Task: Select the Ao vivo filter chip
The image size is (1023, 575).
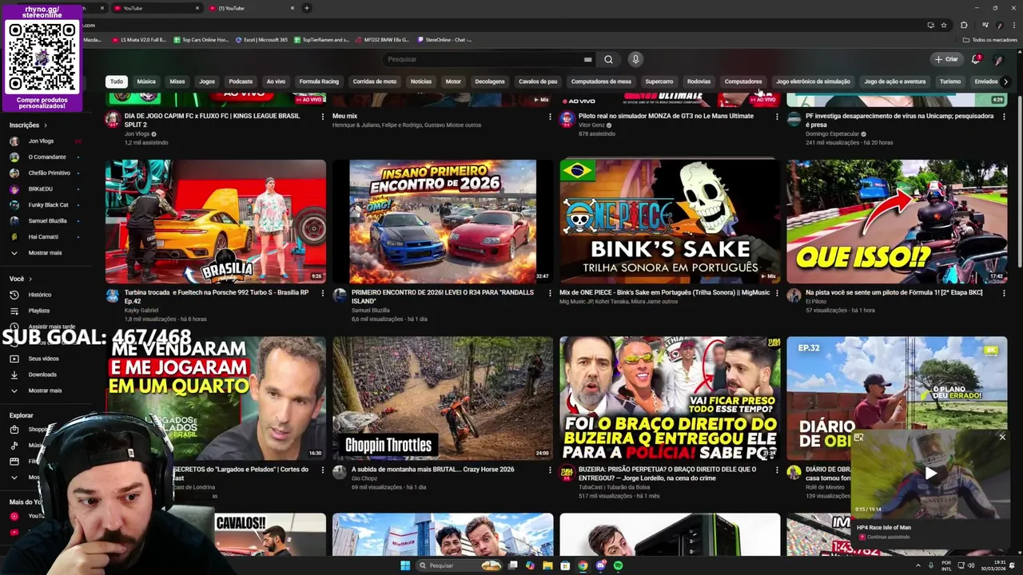Action: [276, 81]
